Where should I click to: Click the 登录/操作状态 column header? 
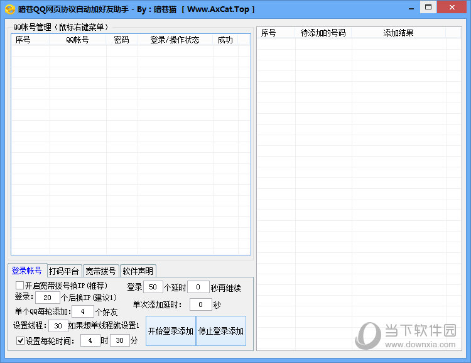click(175, 40)
